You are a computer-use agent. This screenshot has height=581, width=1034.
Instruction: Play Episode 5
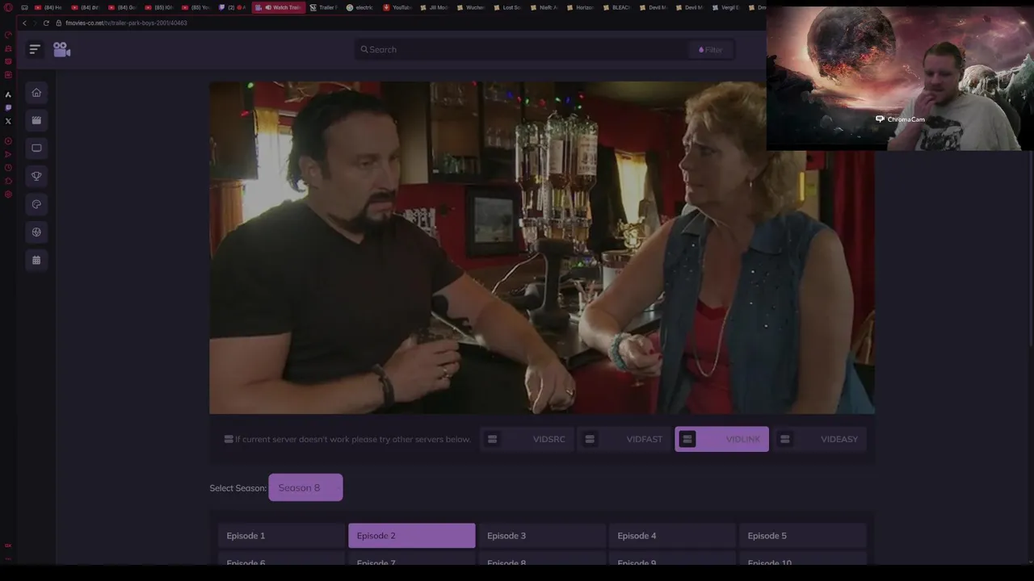(x=803, y=536)
